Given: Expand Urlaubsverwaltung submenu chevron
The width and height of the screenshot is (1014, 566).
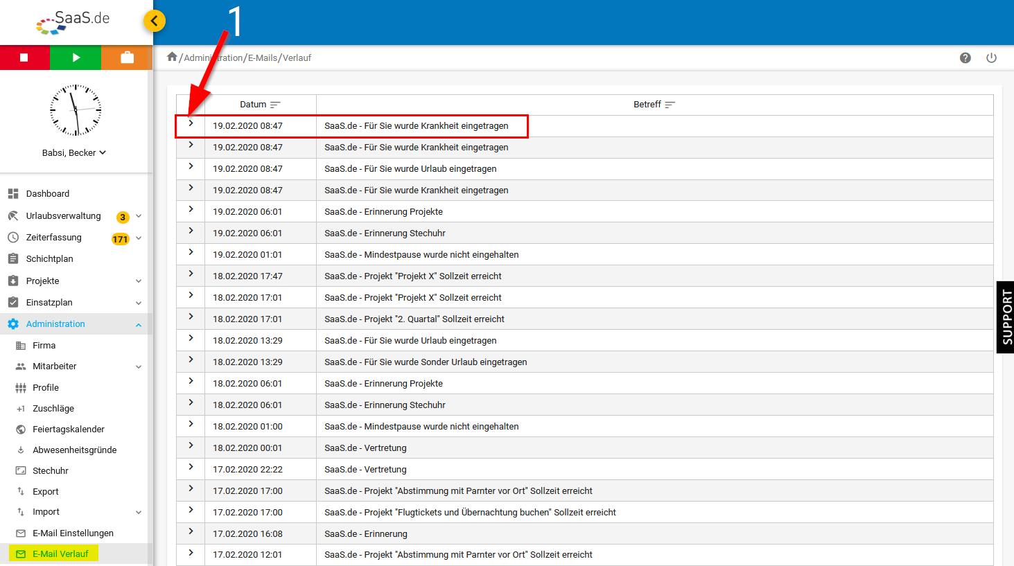Looking at the screenshot, I should click(x=139, y=216).
